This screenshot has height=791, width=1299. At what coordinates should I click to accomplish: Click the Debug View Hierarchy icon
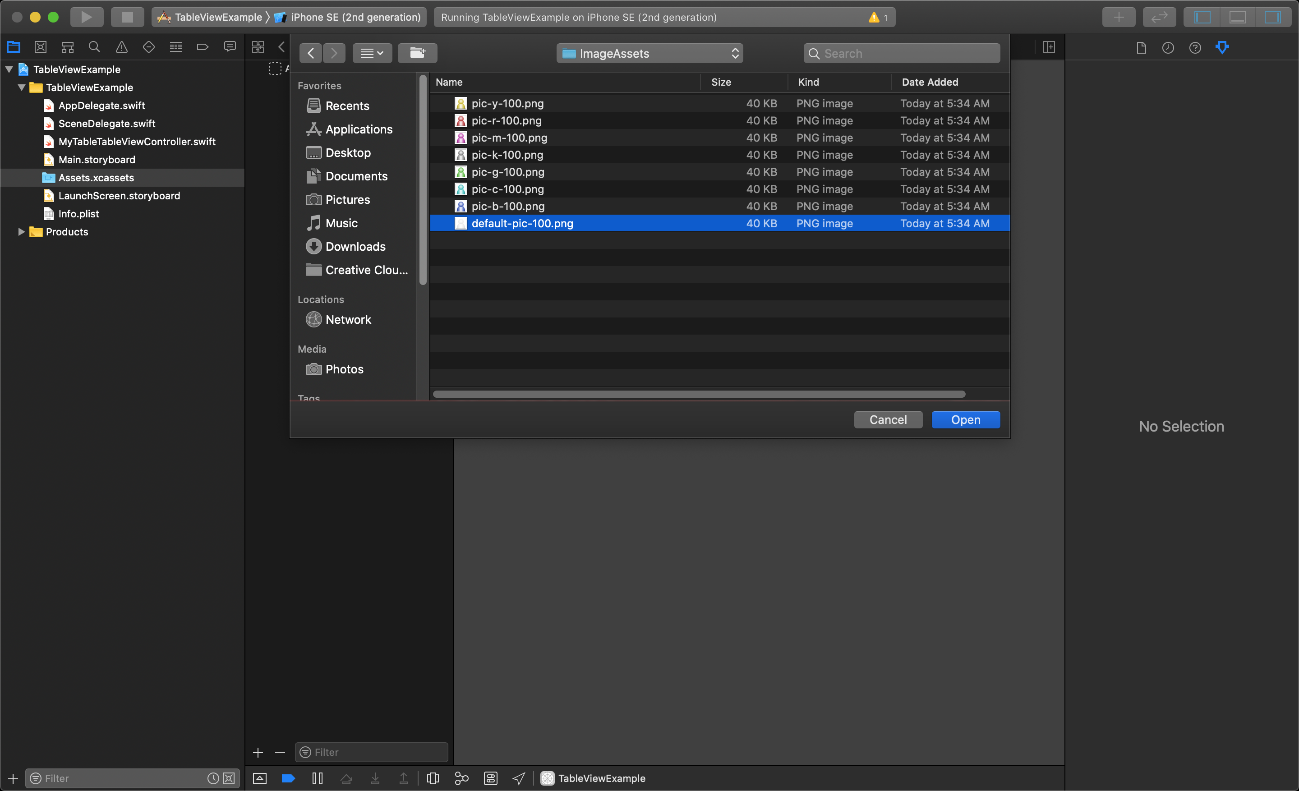(433, 778)
